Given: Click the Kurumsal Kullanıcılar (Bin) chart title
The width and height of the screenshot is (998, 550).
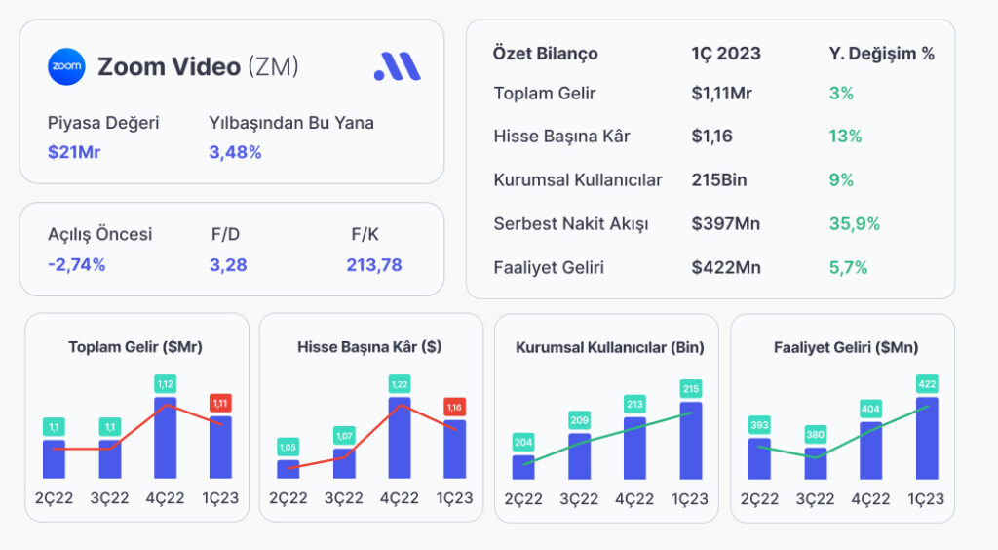Looking at the screenshot, I should pyautogui.click(x=610, y=347).
